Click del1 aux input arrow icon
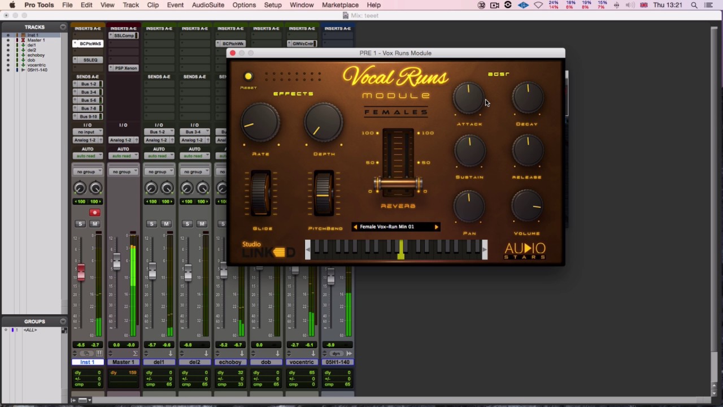Image resolution: width=723 pixels, height=407 pixels. [x=171, y=353]
